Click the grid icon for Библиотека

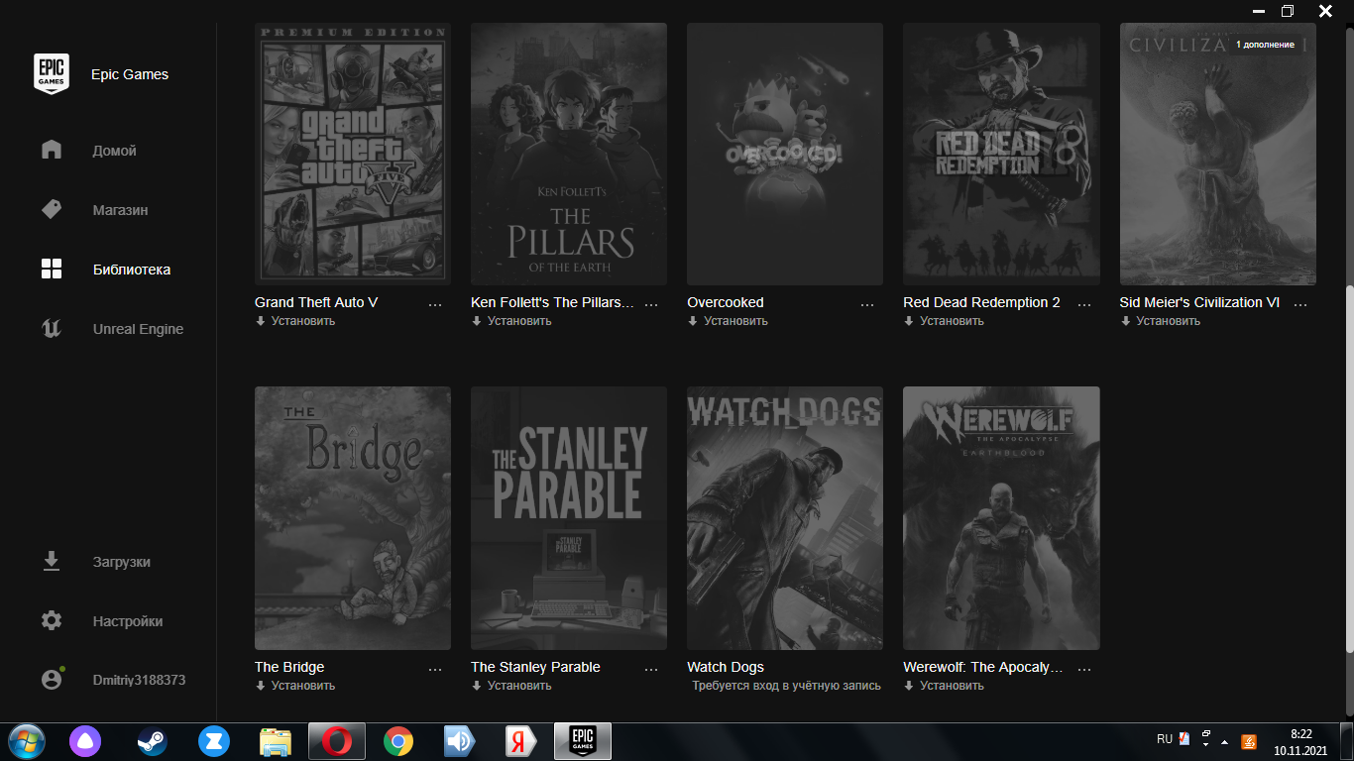pyautogui.click(x=52, y=269)
